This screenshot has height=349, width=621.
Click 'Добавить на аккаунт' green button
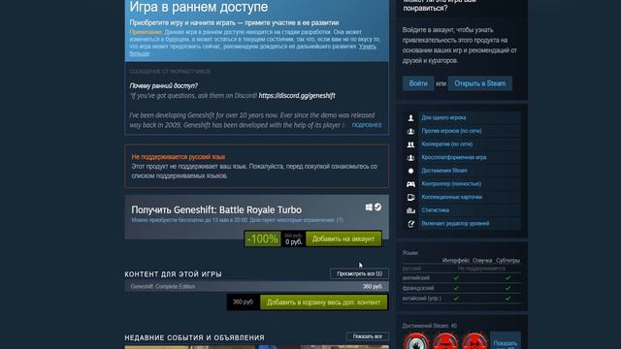click(343, 238)
